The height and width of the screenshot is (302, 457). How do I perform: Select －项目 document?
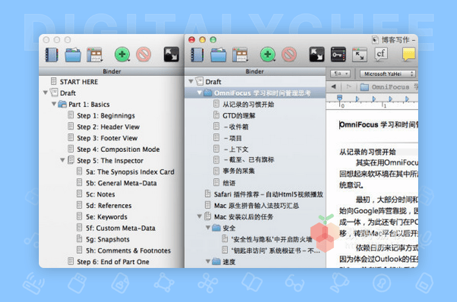[x=232, y=138]
